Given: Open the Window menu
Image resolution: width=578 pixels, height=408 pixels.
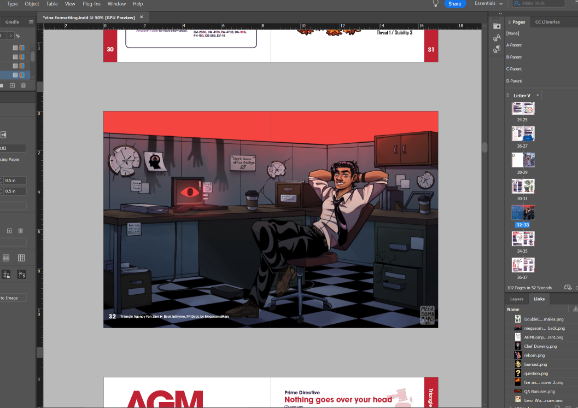Looking at the screenshot, I should pos(116,4).
